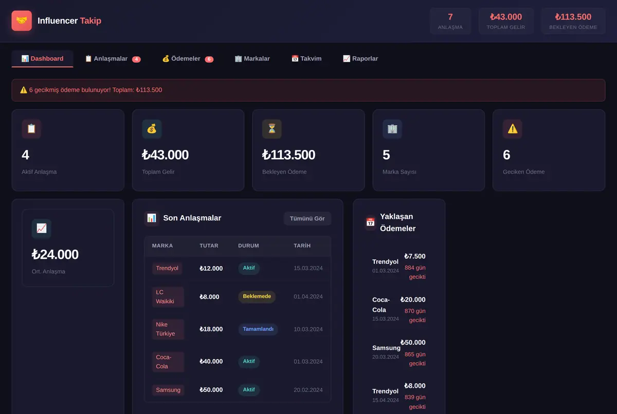Click the chart icon on Ort. Anlaşma card
Viewport: 617px width, 414px height.
(x=42, y=229)
